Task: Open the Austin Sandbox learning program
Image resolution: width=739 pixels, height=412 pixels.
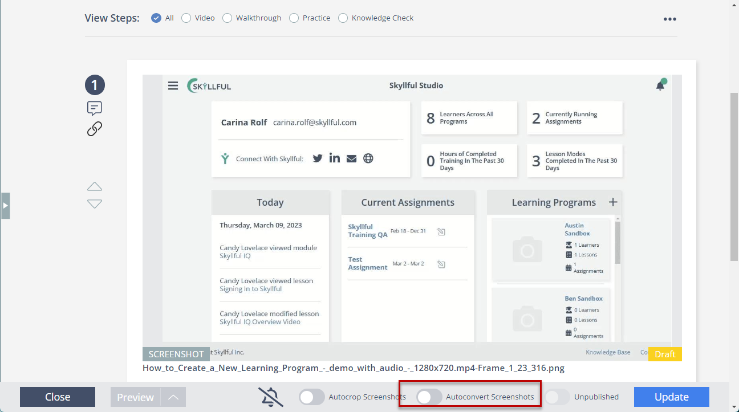Action: (577, 230)
